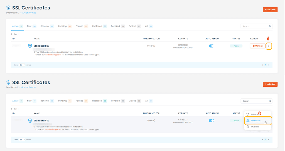The image size is (285, 151).
Task: Toggle Auto Renew switch in the upper table
Action: coord(212,46)
